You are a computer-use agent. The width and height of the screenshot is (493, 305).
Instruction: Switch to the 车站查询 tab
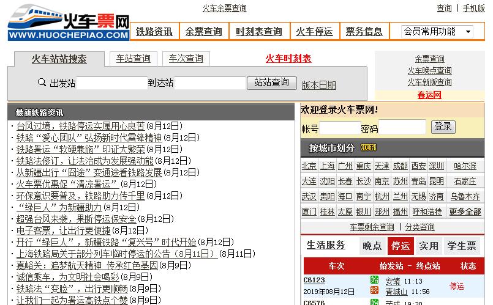(x=133, y=59)
